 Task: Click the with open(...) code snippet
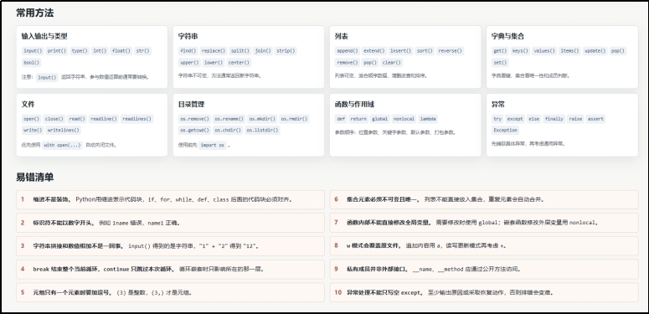click(x=63, y=145)
